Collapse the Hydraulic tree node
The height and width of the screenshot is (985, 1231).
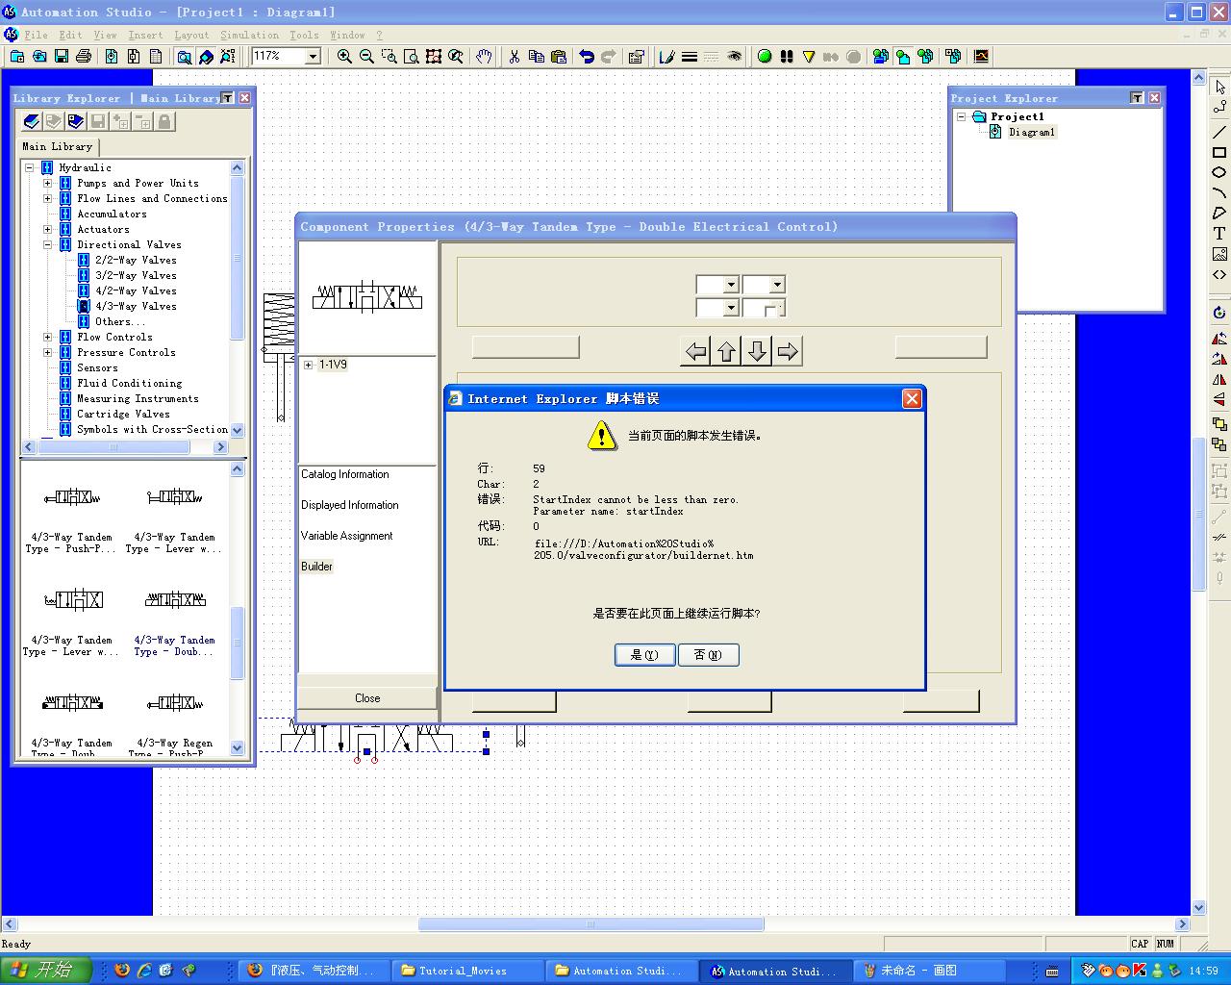(30, 167)
